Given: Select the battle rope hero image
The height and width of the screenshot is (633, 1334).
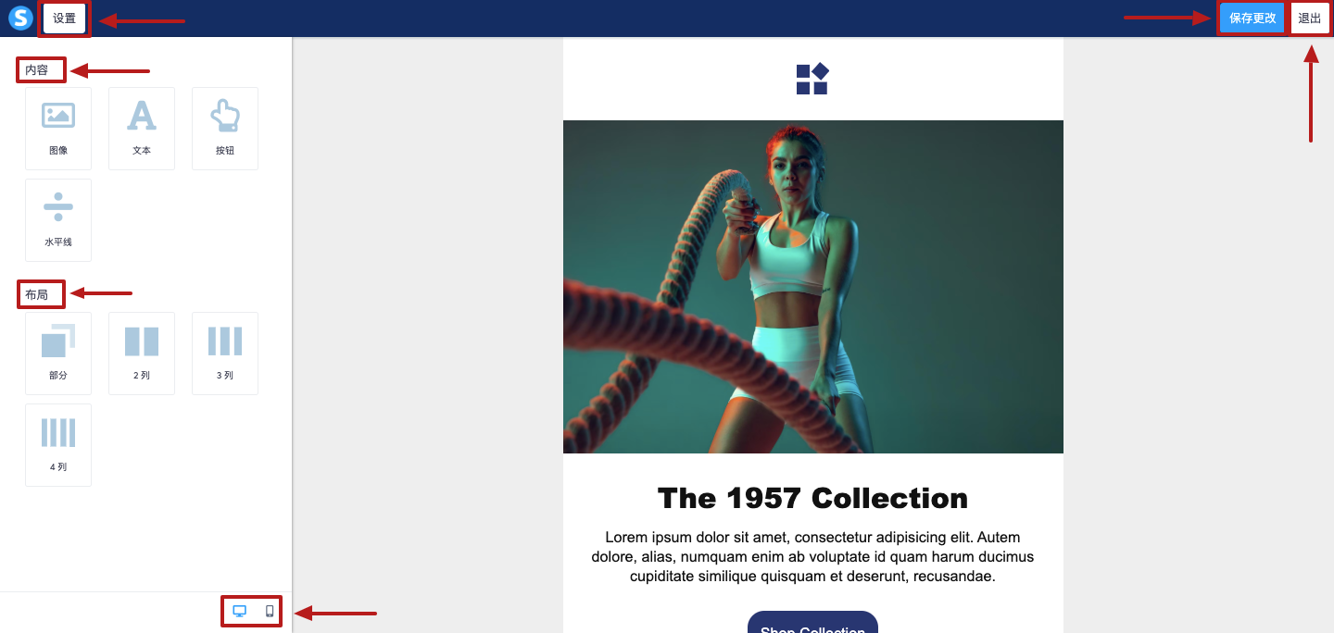Looking at the screenshot, I should coord(813,287).
